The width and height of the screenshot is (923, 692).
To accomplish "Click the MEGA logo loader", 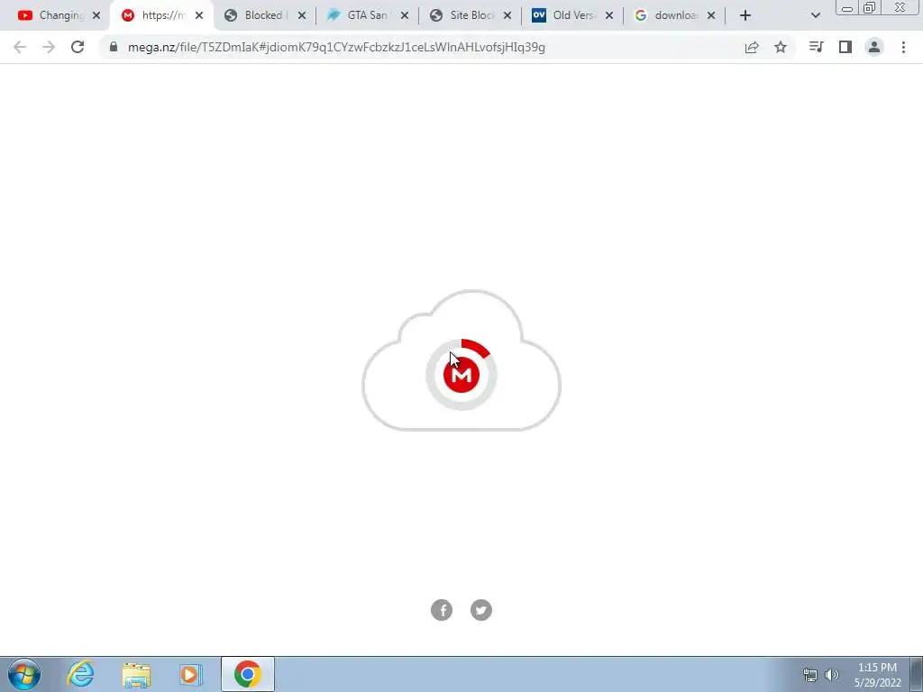I will pyautogui.click(x=461, y=374).
